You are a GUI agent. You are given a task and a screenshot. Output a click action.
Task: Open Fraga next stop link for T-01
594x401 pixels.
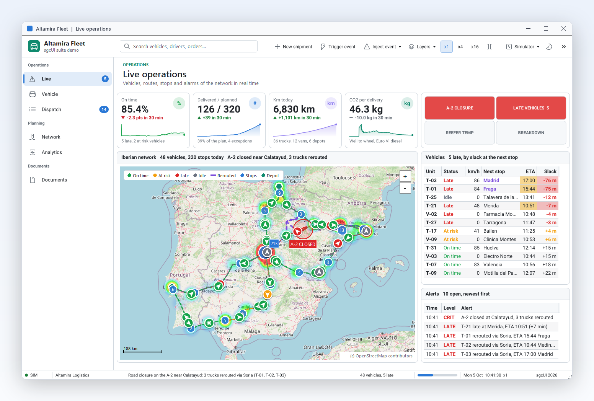coord(490,189)
